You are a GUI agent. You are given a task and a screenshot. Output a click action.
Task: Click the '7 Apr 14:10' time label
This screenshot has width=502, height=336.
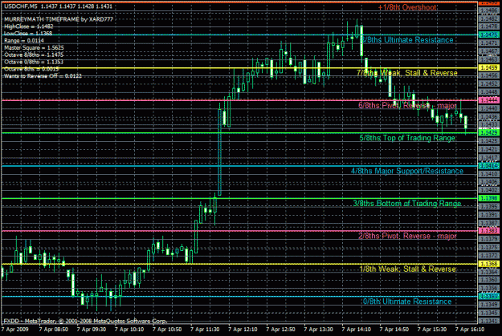tap(356, 330)
